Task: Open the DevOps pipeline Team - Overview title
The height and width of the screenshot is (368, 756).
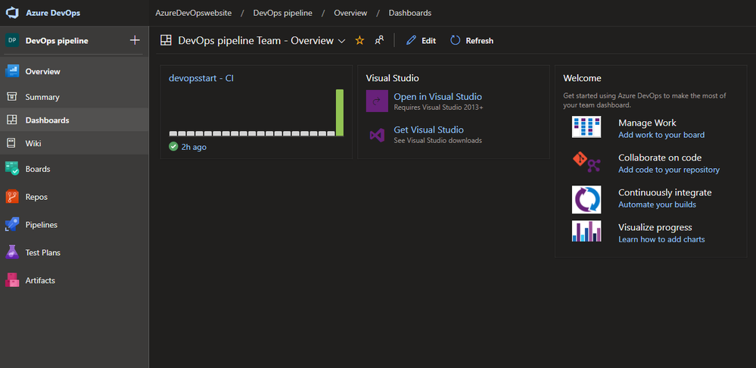Action: coord(256,41)
